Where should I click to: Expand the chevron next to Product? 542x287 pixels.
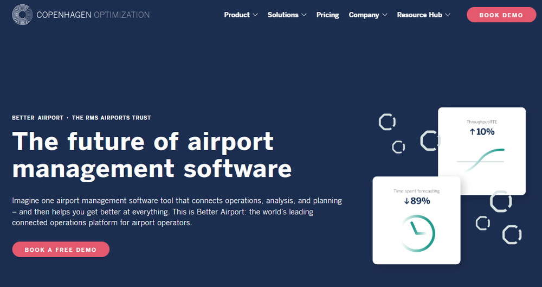point(255,15)
